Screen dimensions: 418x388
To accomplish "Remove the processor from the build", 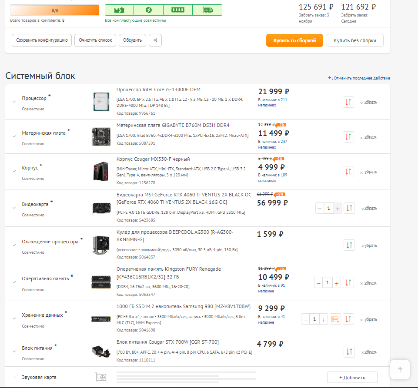I will pyautogui.click(x=368, y=103).
